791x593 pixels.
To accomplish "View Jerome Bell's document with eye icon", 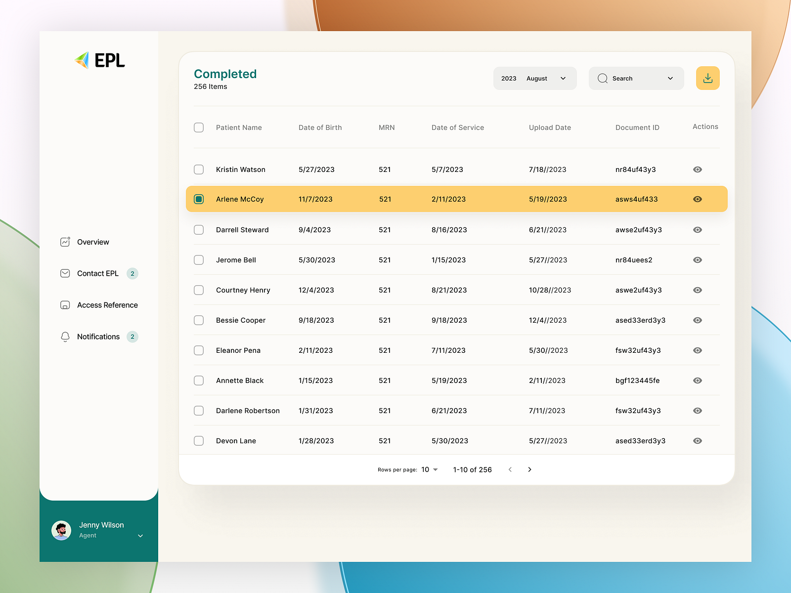I will coord(698,260).
